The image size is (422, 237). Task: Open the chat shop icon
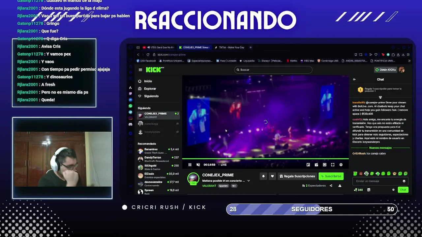[369, 190]
